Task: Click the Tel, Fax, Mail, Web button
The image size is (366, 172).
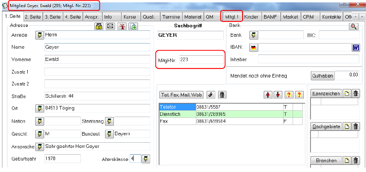Action: pyautogui.click(x=181, y=95)
